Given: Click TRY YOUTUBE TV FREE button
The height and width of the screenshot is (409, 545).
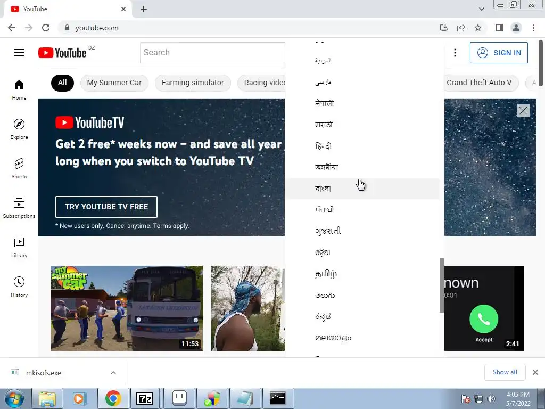Looking at the screenshot, I should click(106, 207).
